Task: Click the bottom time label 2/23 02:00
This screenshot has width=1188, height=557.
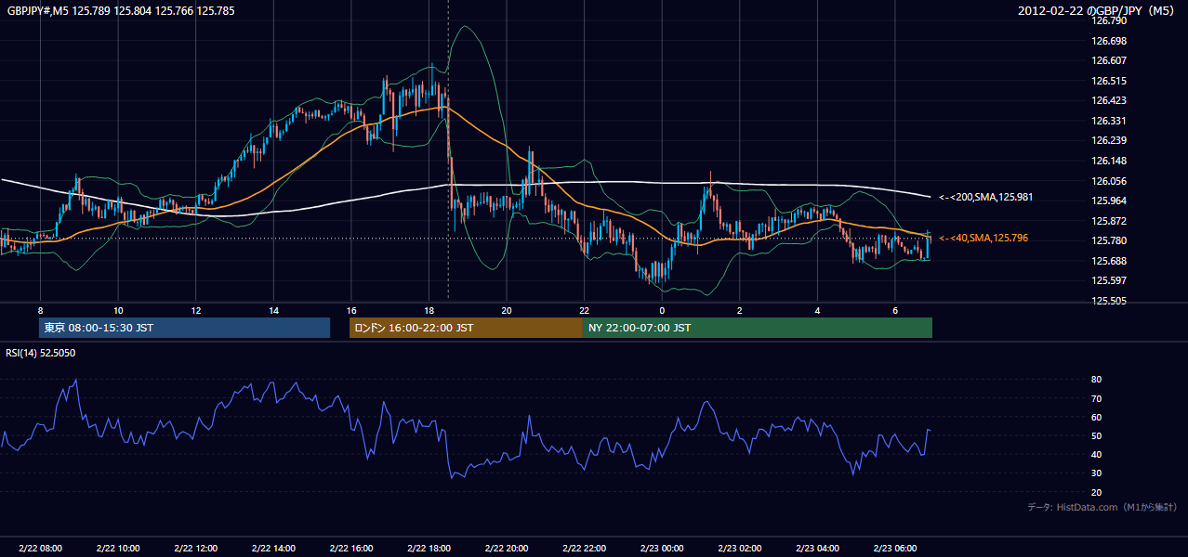Action: (740, 549)
